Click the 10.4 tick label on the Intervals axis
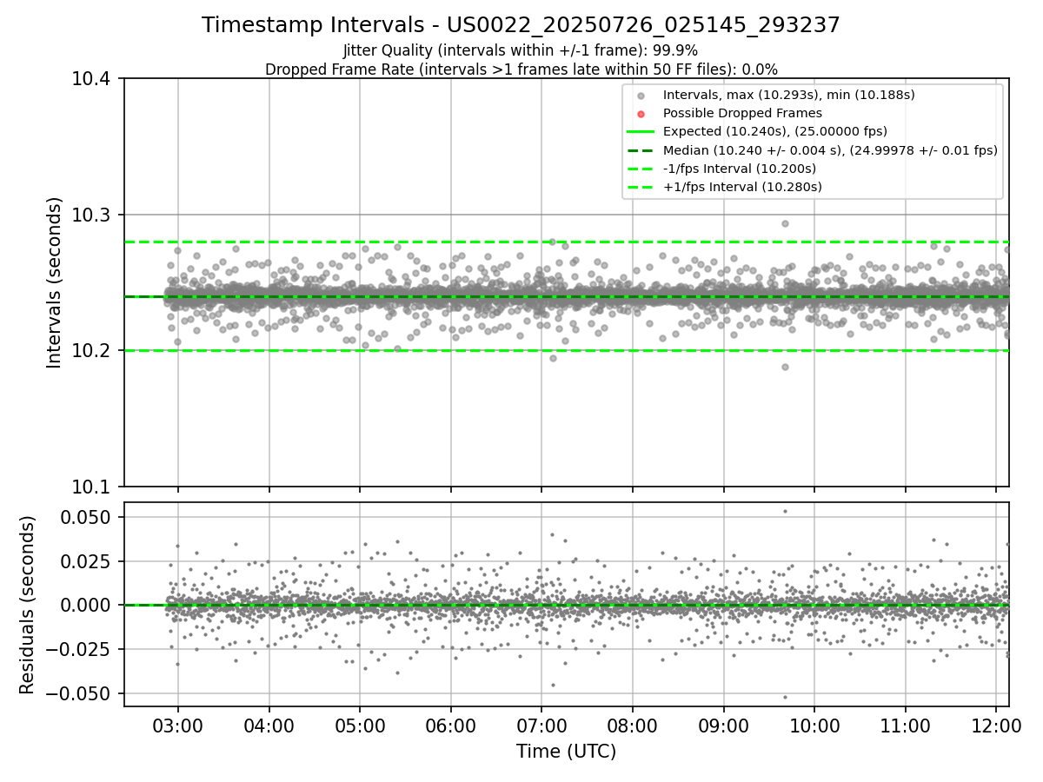The image size is (1043, 782). click(x=93, y=79)
